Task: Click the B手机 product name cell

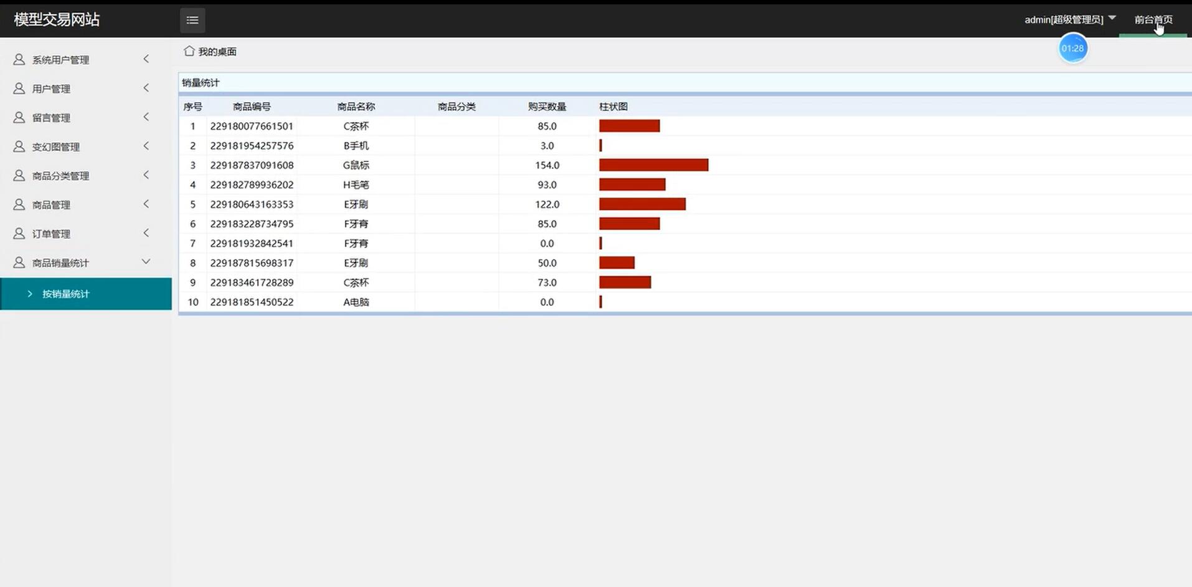Action: (356, 145)
